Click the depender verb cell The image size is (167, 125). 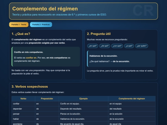point(23,109)
